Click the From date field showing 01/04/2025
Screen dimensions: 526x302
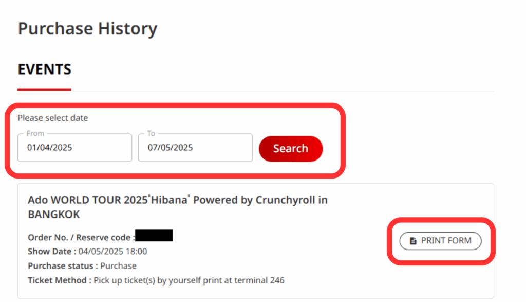(74, 148)
